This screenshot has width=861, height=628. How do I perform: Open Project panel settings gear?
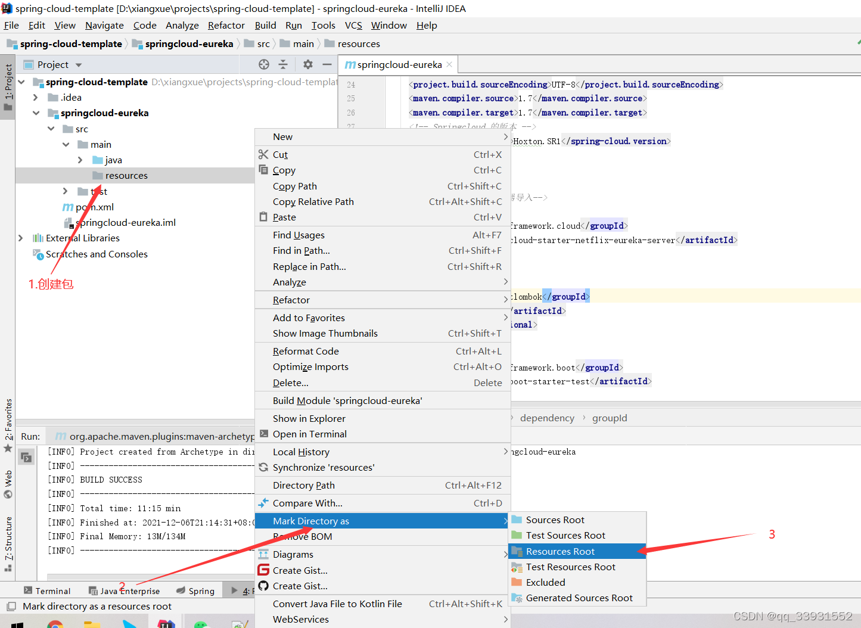click(307, 64)
